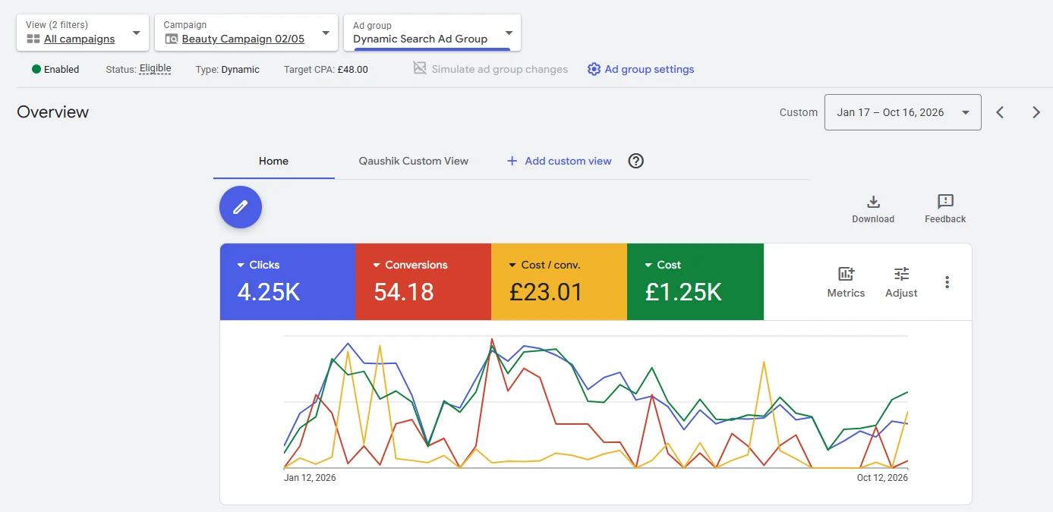The image size is (1053, 512).
Task: Click the green Enabled status dot
Action: [x=36, y=69]
